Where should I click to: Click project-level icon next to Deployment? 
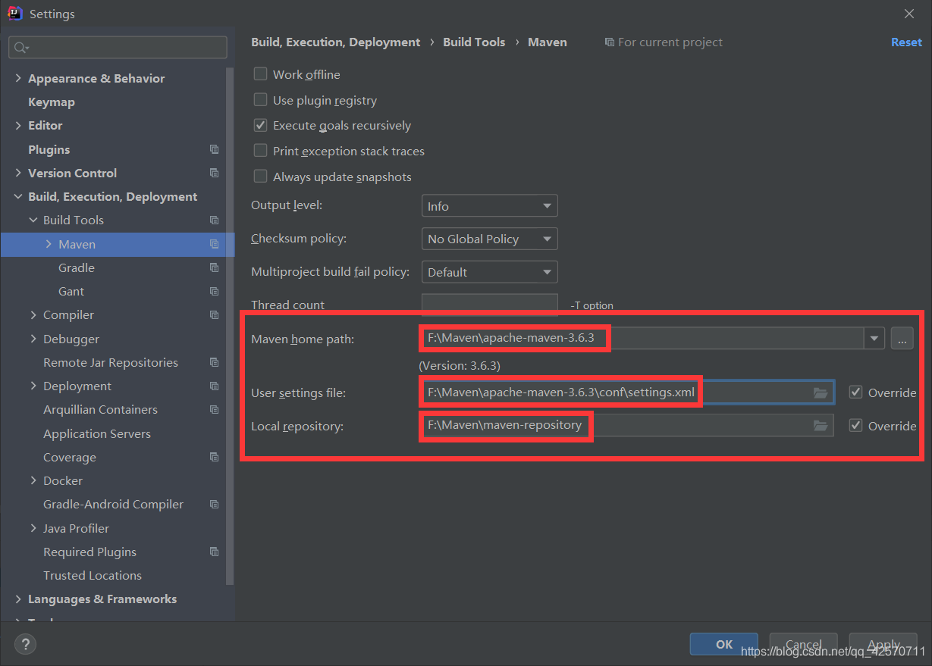click(215, 386)
